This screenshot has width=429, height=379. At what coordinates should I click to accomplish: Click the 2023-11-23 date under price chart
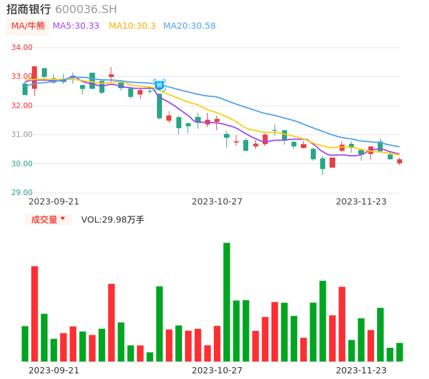pos(361,202)
